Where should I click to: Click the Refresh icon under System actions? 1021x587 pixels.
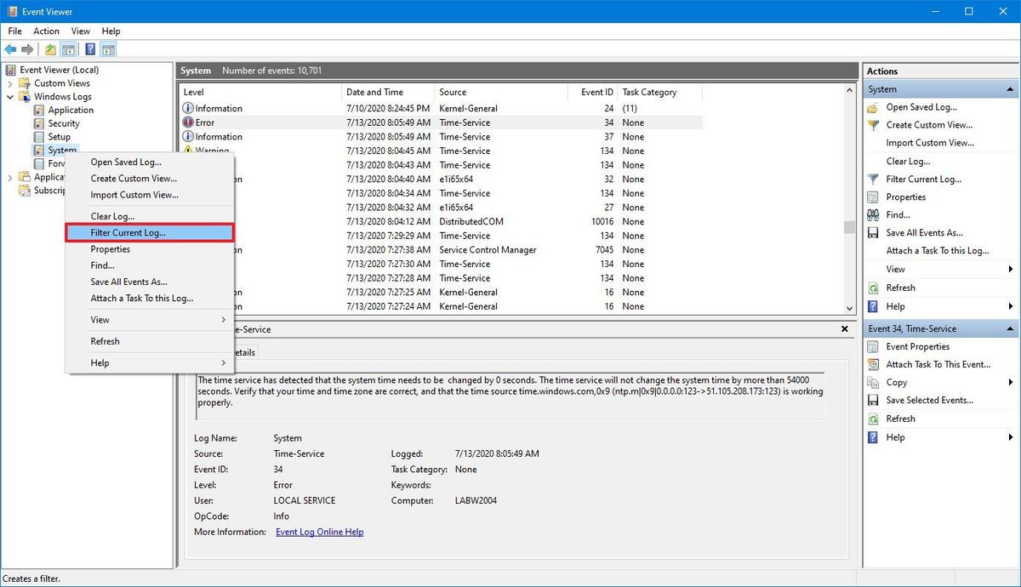point(872,287)
